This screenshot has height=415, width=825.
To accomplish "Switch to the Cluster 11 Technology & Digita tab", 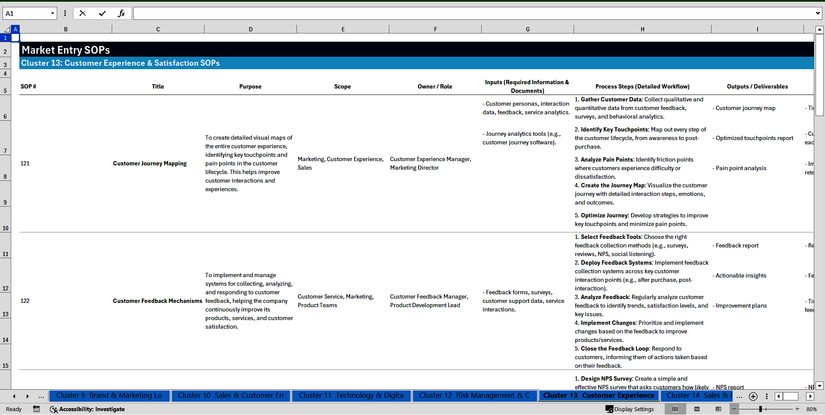I will click(x=351, y=396).
